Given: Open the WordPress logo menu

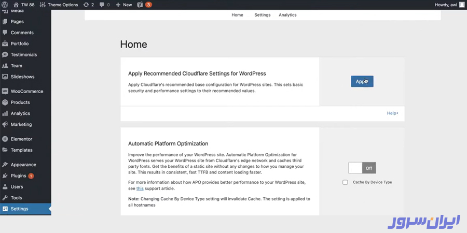Looking at the screenshot, I should tap(5, 5).
